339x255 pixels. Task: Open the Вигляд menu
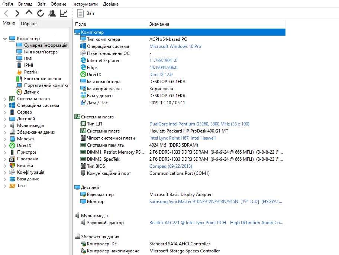25,4
